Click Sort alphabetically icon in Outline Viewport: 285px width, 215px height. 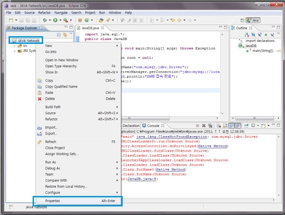[247, 35]
